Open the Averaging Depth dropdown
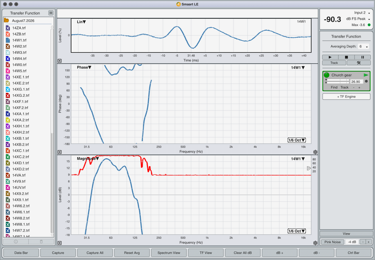Image resolution: width=375 pixels, height=260 pixels. point(364,46)
